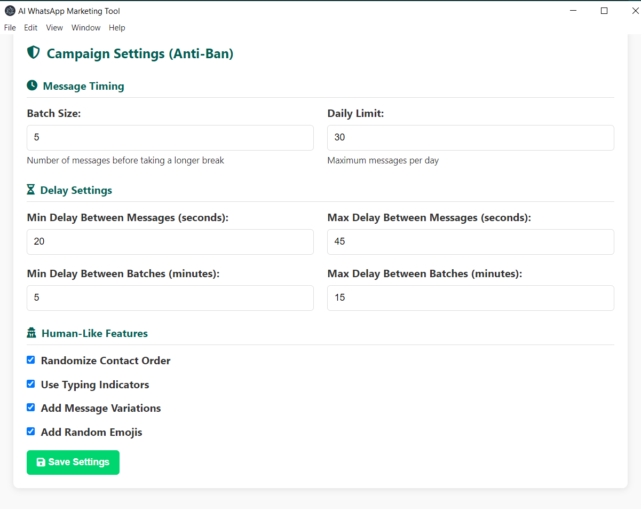Screen dimensions: 641x509
Task: Toggle Randomize Contact Order checkbox
Action: pos(31,360)
